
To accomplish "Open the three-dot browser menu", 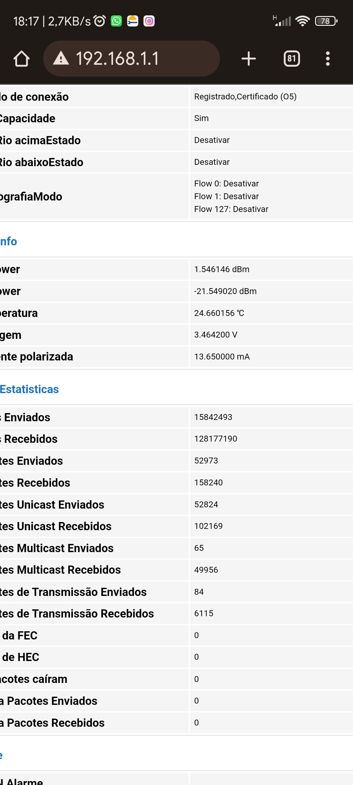I will coord(328,59).
